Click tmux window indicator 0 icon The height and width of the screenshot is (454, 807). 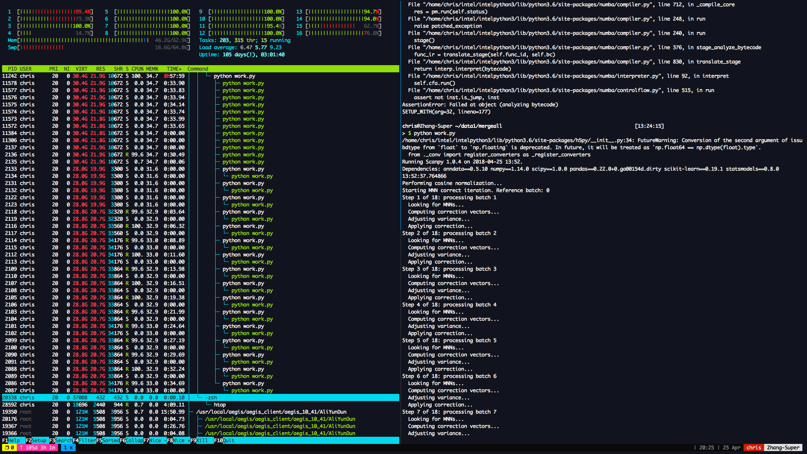click(x=9, y=448)
